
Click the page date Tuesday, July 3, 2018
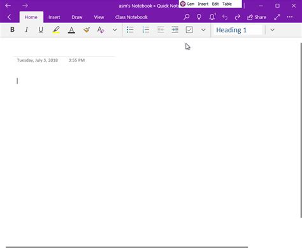click(x=38, y=60)
